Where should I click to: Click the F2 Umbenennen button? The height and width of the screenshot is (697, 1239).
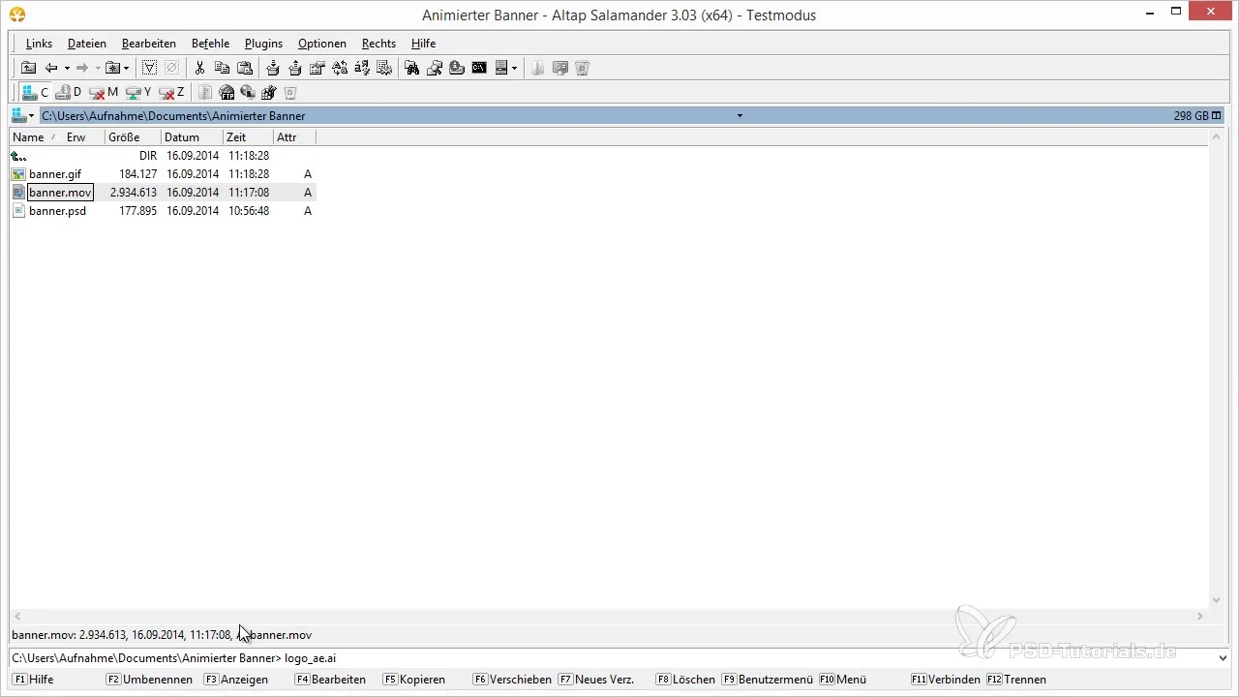pos(149,680)
